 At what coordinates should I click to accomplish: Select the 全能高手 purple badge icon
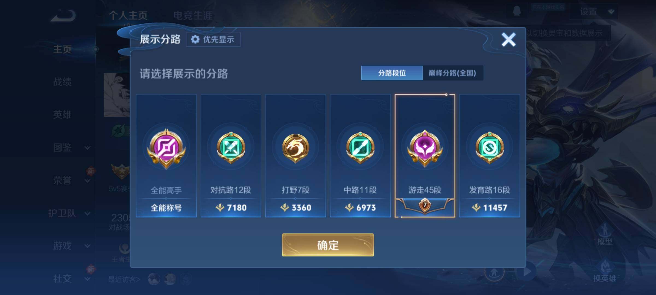[x=166, y=149]
